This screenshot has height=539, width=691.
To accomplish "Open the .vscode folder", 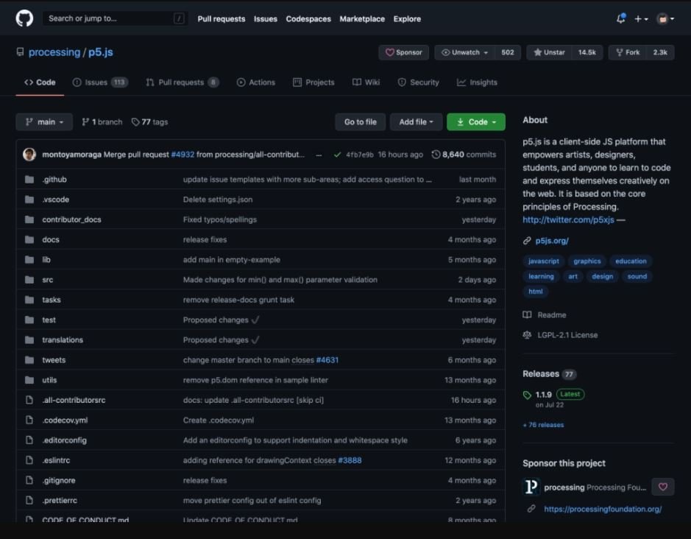I will tap(55, 200).
